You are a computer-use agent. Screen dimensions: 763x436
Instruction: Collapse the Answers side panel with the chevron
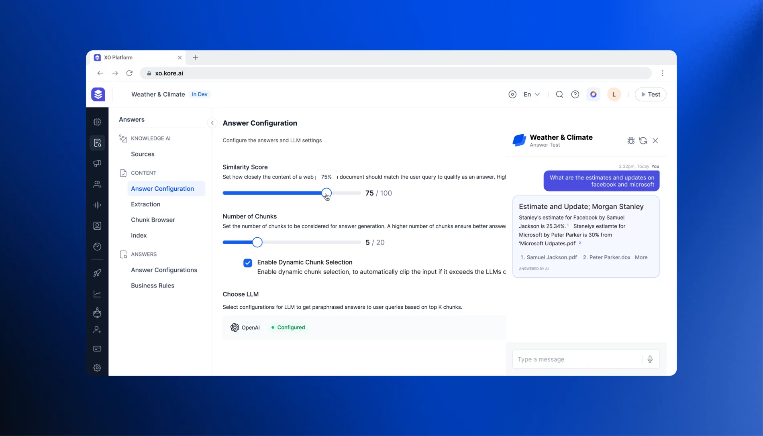(212, 123)
